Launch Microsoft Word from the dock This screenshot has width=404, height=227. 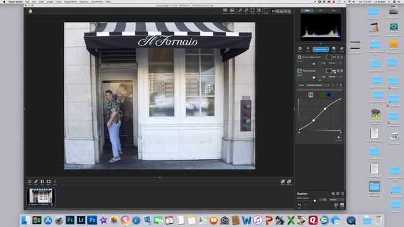click(x=247, y=220)
